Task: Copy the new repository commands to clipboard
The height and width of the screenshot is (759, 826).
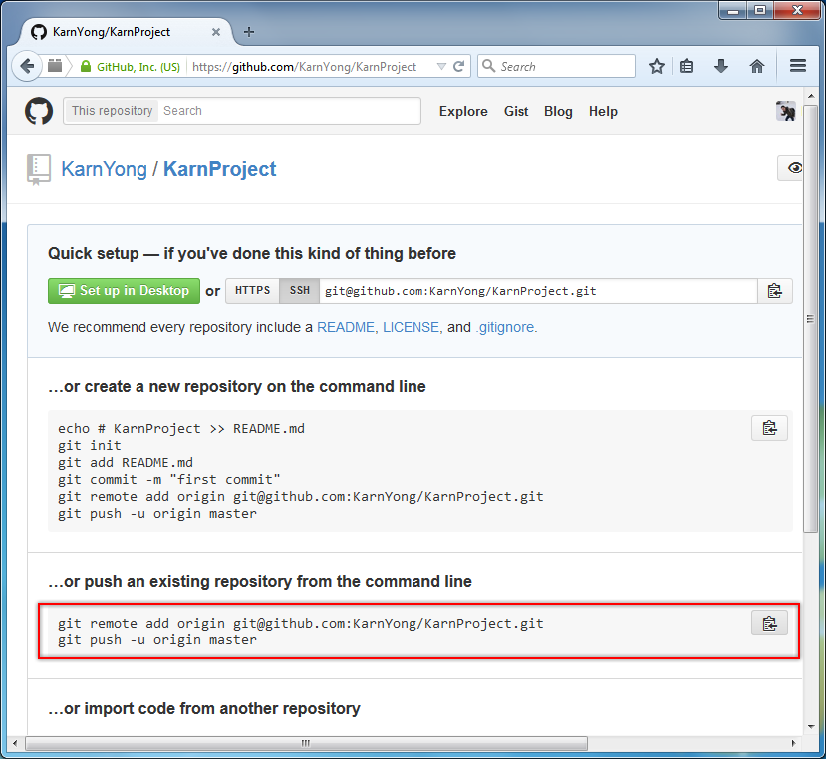Action: [769, 428]
